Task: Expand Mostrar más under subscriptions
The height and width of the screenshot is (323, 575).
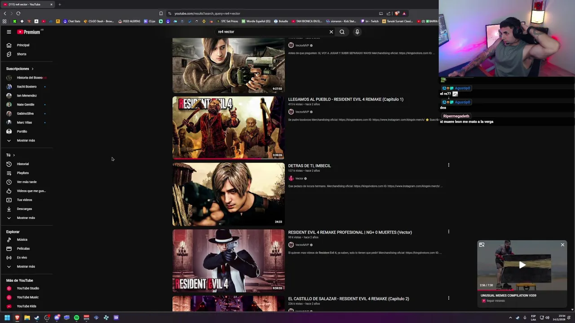Action: (x=27, y=140)
